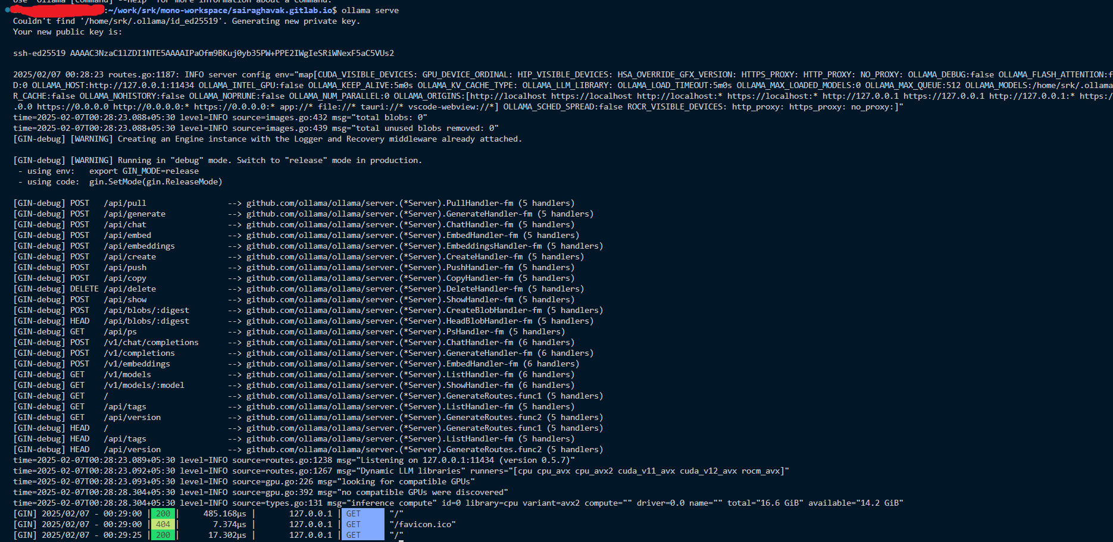Click the 'export GIN_MODE=release' text

(144, 171)
